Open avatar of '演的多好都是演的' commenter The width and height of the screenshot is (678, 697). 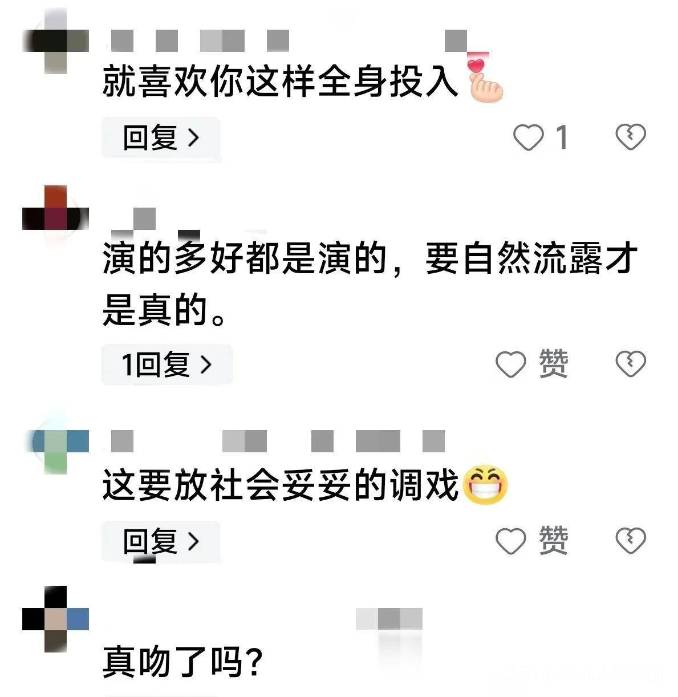[55, 218]
